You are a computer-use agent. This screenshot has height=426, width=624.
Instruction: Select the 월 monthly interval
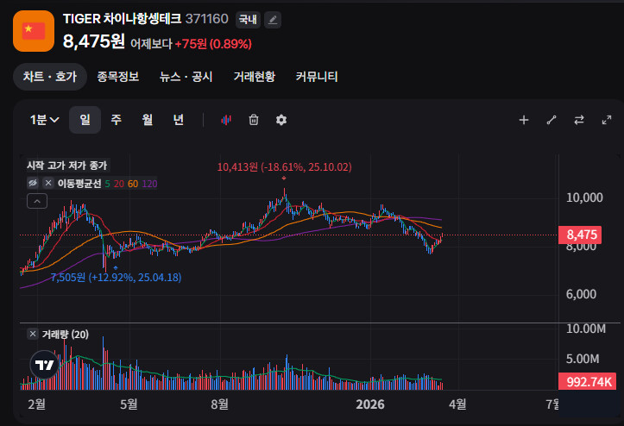(x=148, y=120)
